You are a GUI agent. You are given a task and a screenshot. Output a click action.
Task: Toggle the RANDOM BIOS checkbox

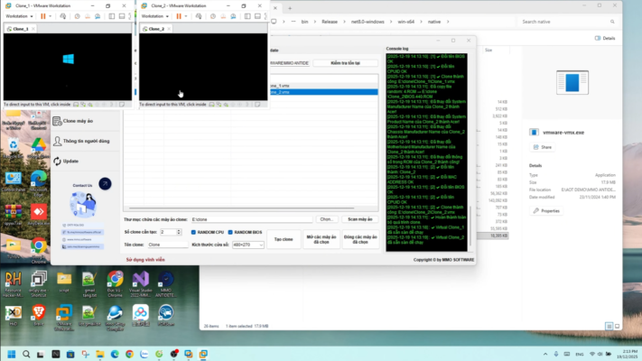(230, 232)
